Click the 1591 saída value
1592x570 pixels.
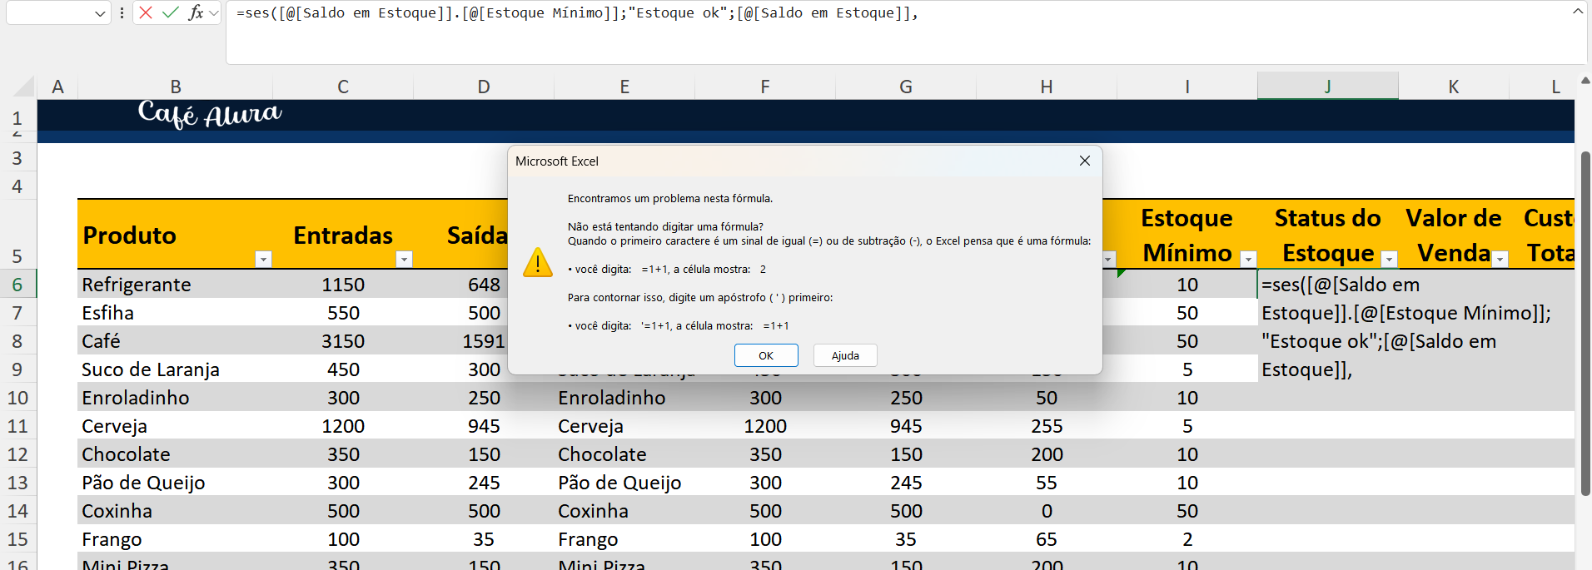click(x=484, y=341)
